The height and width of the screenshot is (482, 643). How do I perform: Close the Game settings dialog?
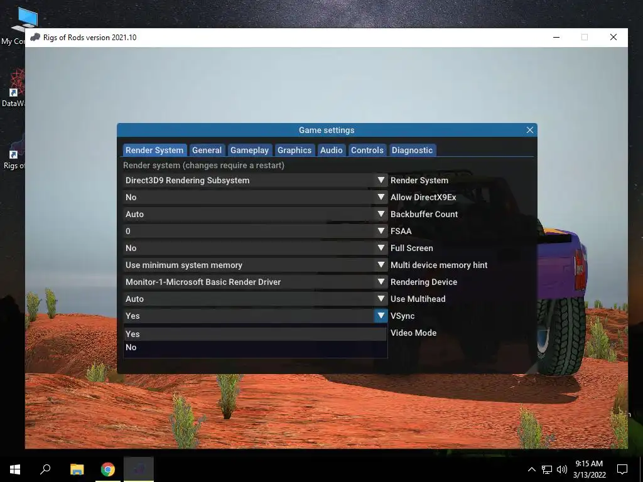530,130
